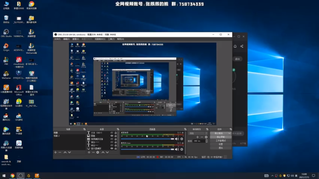The width and height of the screenshot is (319, 179).
Task: Pop out the Scenes dock panel
Action: pyautogui.click(x=84, y=129)
